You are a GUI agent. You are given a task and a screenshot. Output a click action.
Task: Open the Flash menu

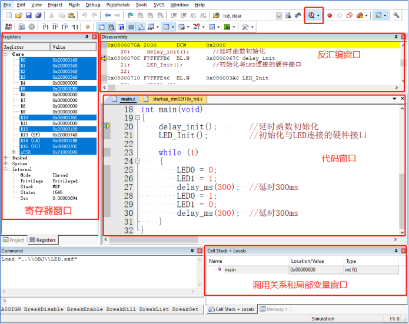[74, 5]
